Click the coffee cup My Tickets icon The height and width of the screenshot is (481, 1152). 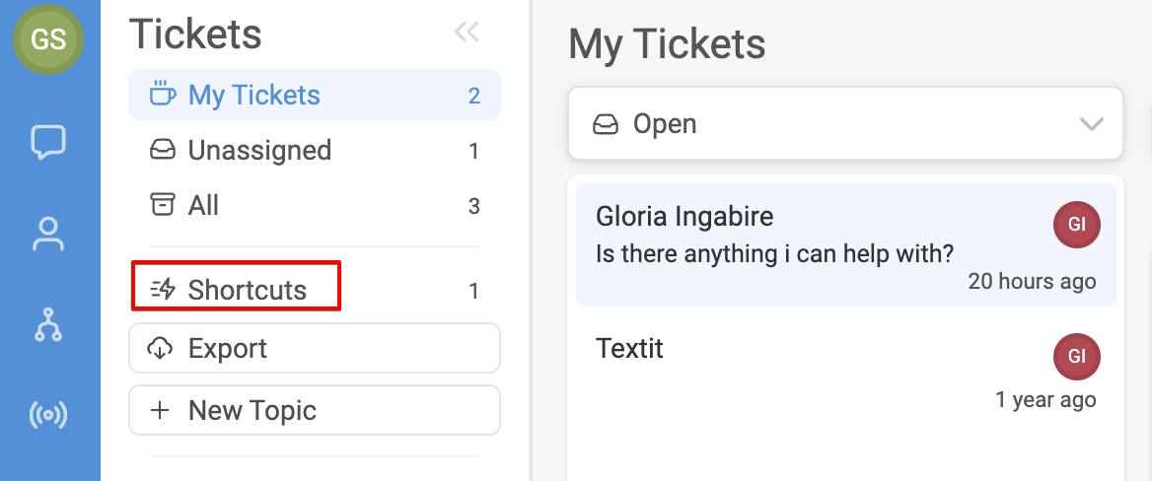163,96
